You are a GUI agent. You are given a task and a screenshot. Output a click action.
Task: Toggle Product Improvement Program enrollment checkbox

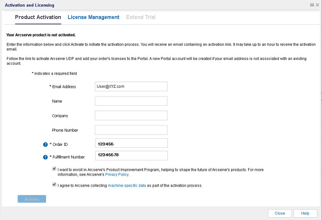54,169
